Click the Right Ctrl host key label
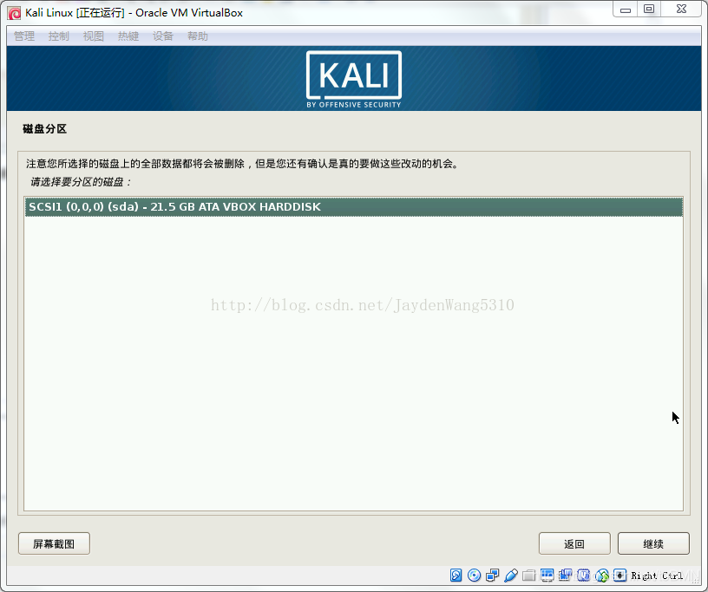The image size is (708, 592). [657, 576]
